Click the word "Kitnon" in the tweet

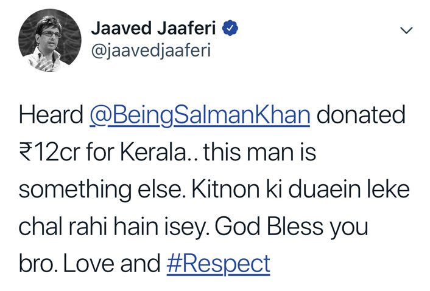pos(225,190)
